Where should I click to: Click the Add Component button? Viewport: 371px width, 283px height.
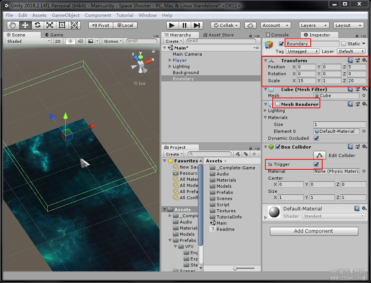pyautogui.click(x=314, y=231)
